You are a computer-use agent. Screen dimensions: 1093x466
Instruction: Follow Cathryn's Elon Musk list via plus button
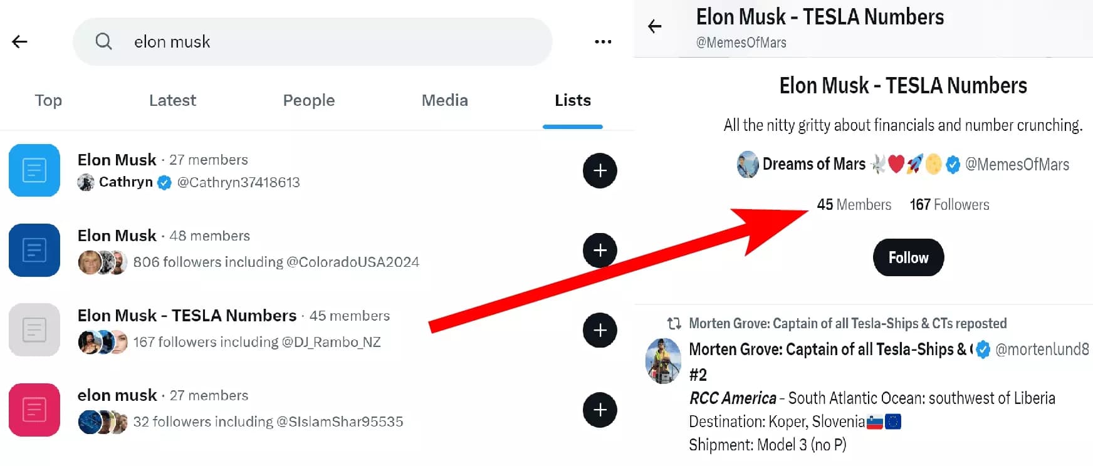tap(599, 170)
